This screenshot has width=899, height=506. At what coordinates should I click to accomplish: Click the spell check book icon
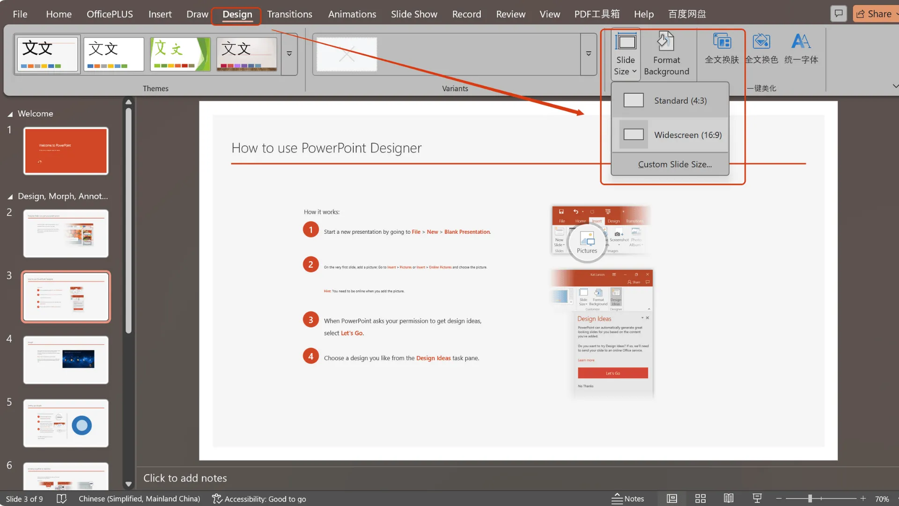[x=61, y=499]
